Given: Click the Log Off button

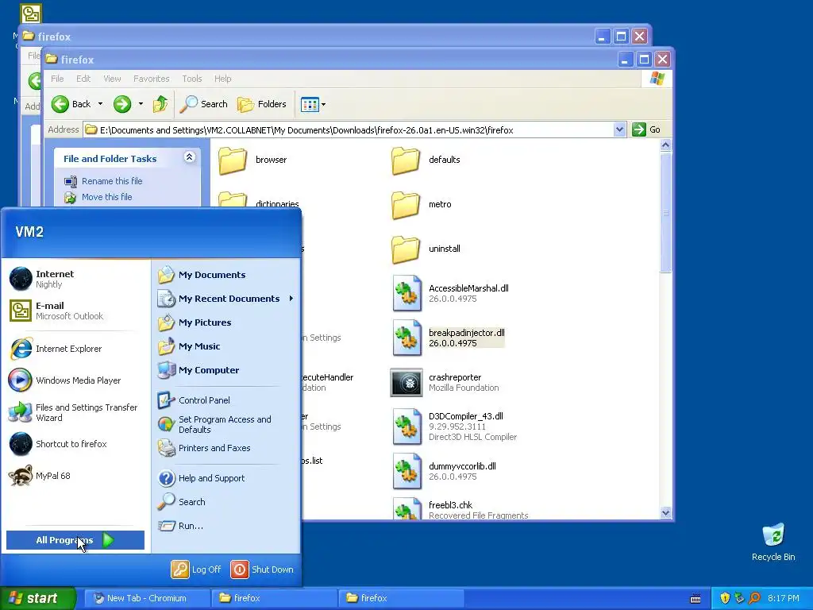Looking at the screenshot, I should click(197, 569).
